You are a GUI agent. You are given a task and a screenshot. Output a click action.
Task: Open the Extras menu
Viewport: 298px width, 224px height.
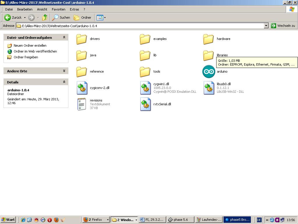point(74,9)
